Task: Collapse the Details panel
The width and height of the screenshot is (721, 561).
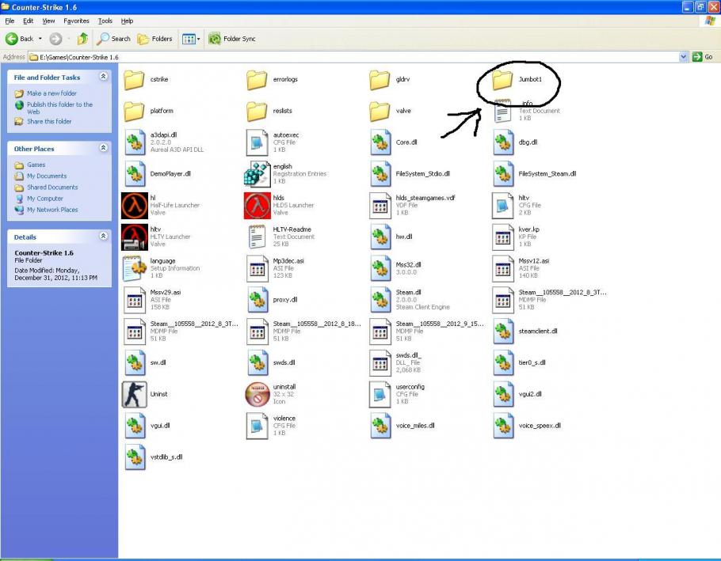Action: 104,236
